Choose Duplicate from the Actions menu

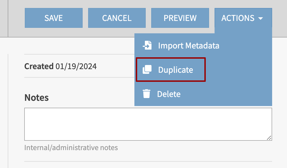(x=176, y=70)
